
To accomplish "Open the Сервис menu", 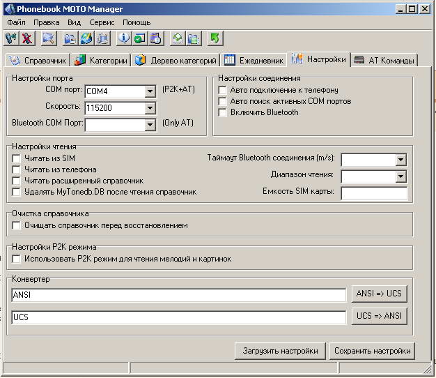I will point(102,22).
